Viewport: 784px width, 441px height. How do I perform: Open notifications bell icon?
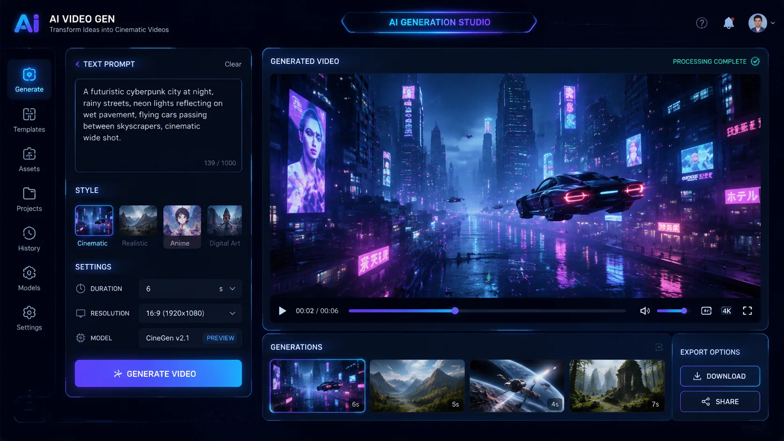click(x=729, y=23)
